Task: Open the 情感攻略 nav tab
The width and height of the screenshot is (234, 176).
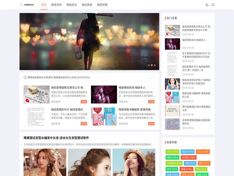Action: point(102,5)
